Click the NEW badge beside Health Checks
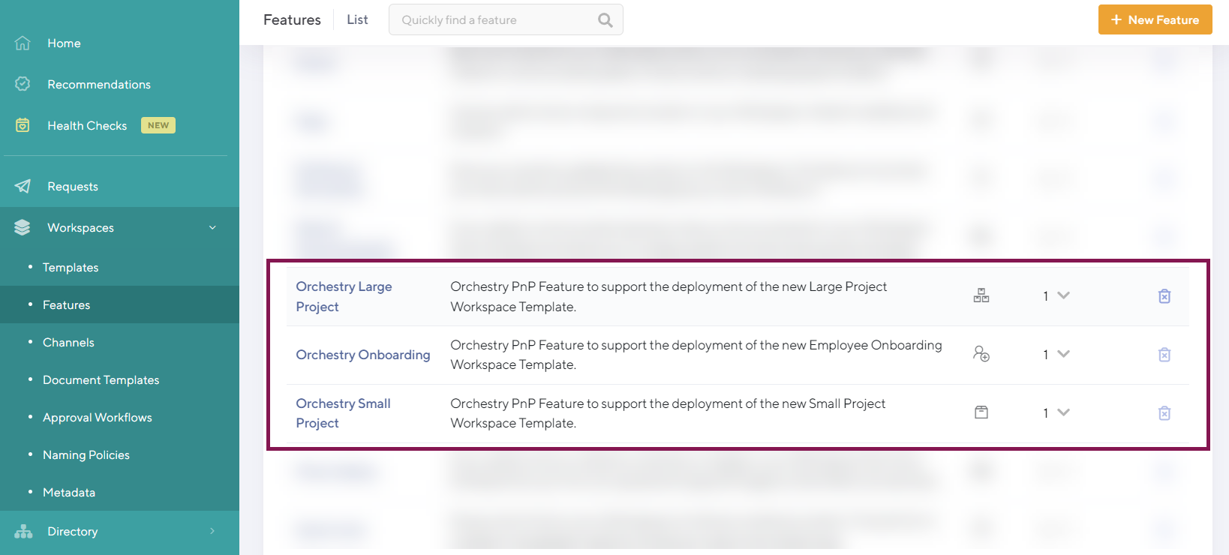The height and width of the screenshot is (555, 1229). 158,125
